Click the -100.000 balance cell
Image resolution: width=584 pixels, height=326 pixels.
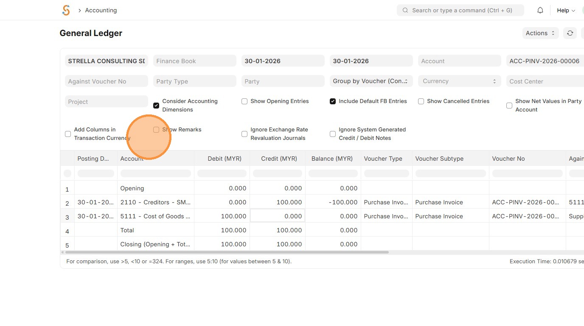tap(333, 202)
